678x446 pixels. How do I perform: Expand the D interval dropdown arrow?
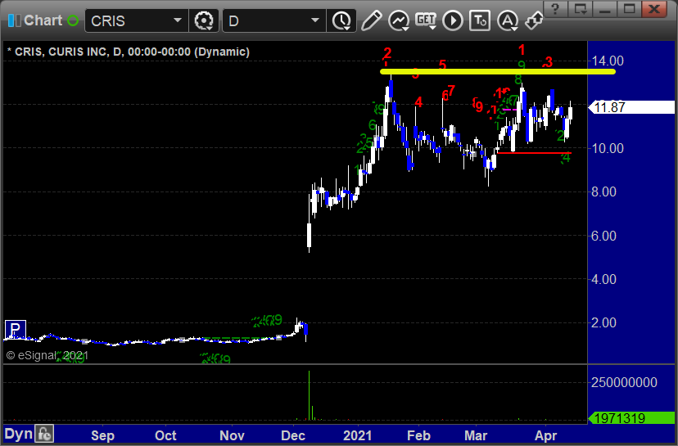(x=315, y=20)
